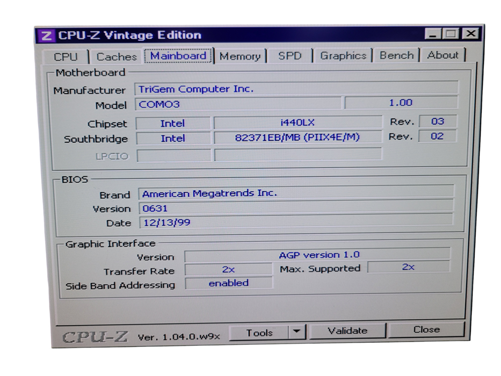Close window via title bar X
Viewport: 501px width, 376px height.
point(470,33)
